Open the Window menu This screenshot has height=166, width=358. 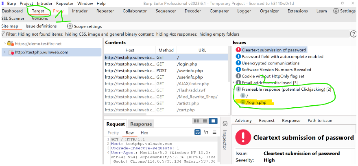pyautogui.click(x=85, y=3)
